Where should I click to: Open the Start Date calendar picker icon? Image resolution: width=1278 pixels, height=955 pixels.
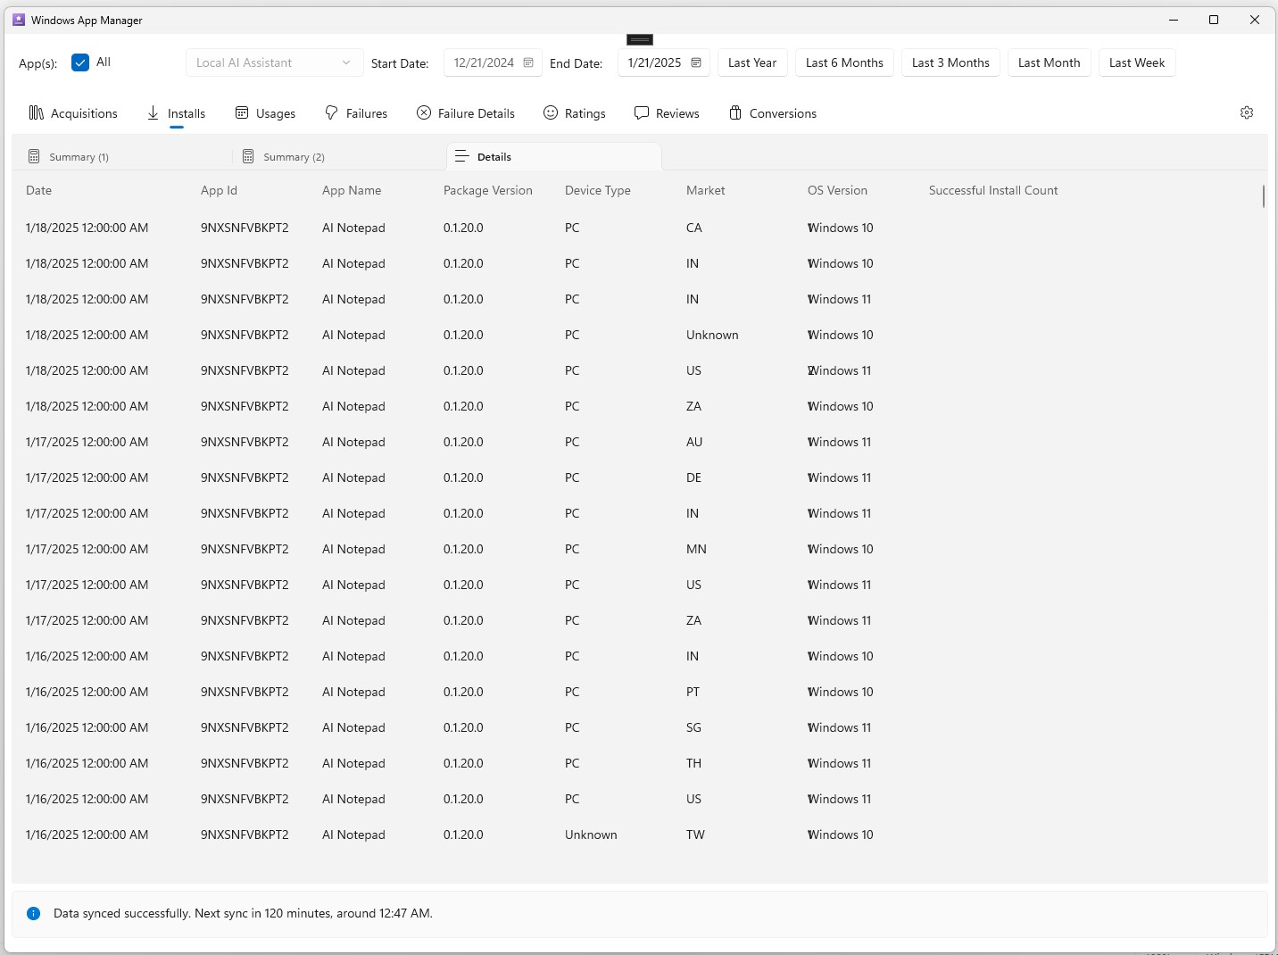(x=528, y=62)
